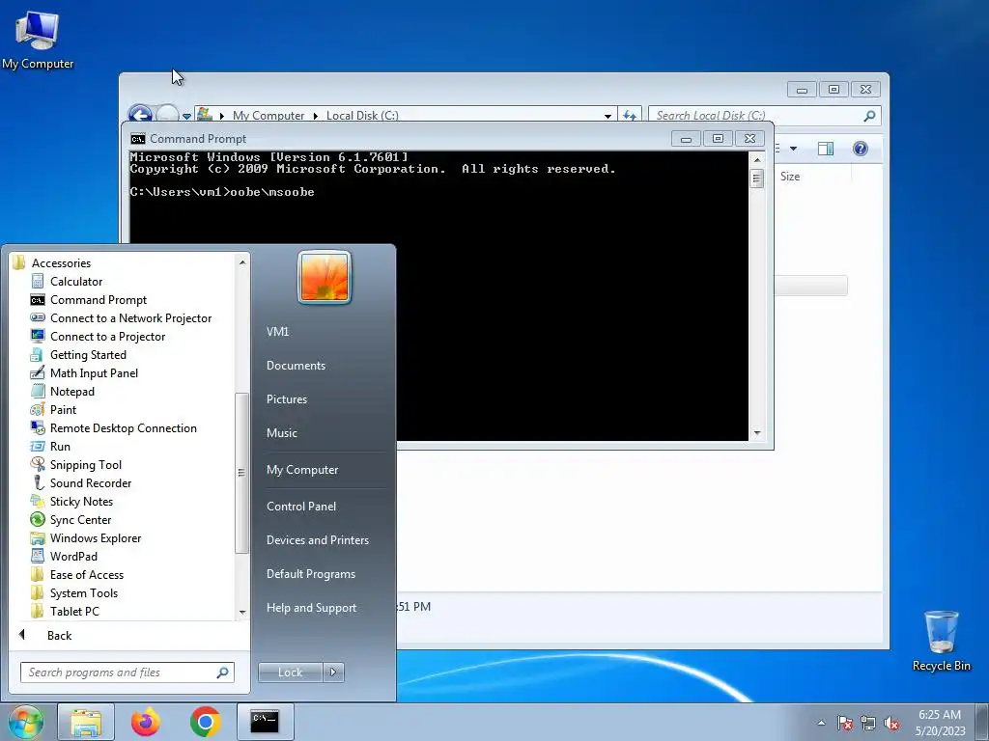Click the Command Prompt taskbar button
This screenshot has width=989, height=741.
265,722
